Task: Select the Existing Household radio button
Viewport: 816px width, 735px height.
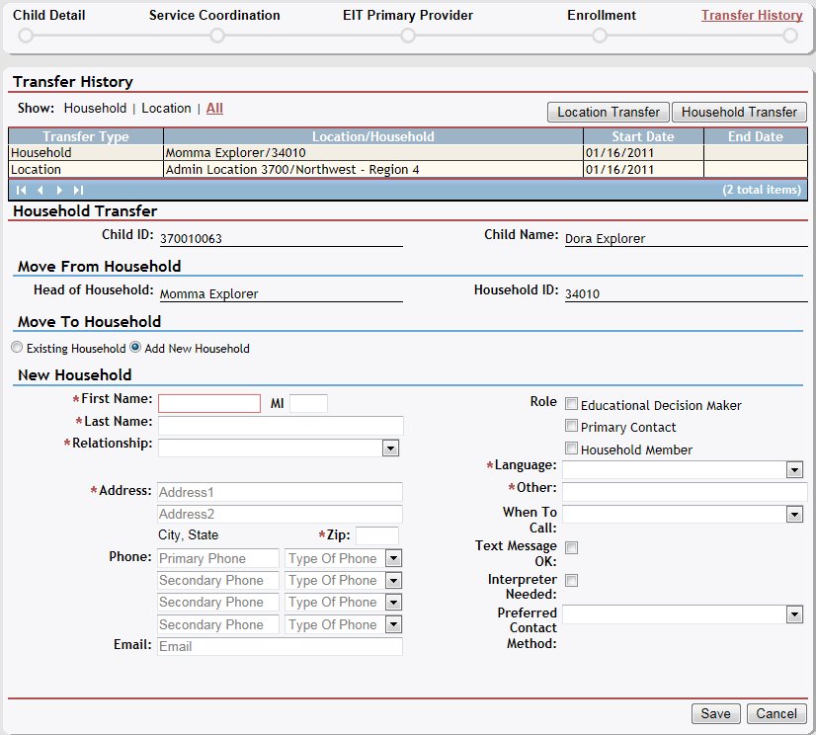Action: (16, 348)
